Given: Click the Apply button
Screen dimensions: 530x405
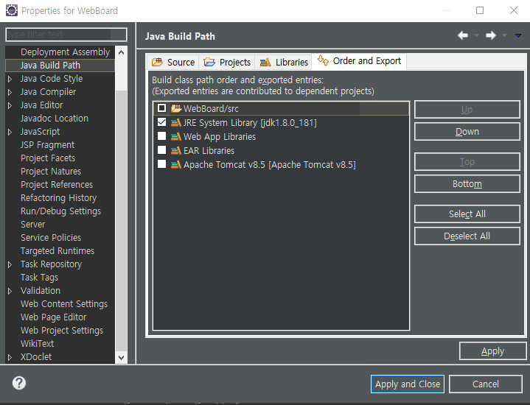Looking at the screenshot, I should coord(492,351).
